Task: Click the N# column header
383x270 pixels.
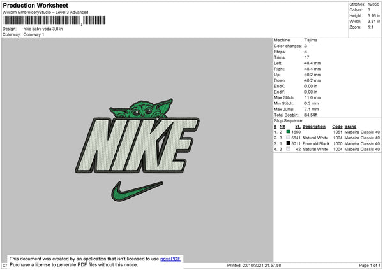Action: coord(282,127)
